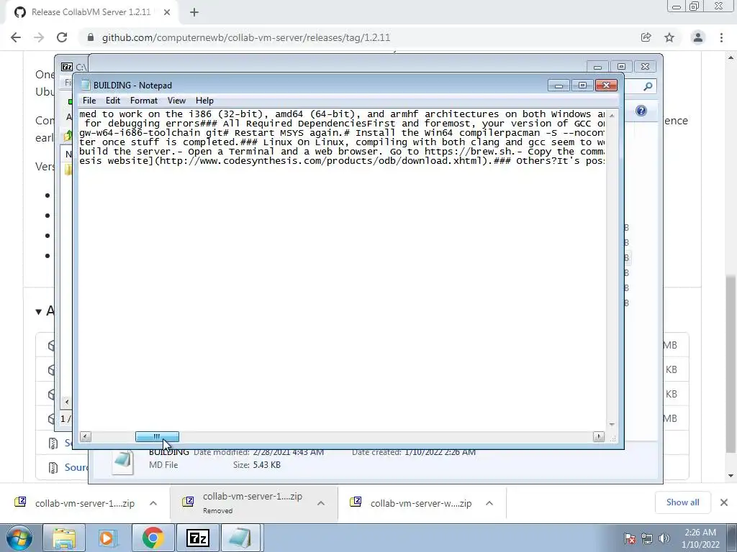Close the Chrome downloads bar
Image resolution: width=737 pixels, height=552 pixels.
724,502
